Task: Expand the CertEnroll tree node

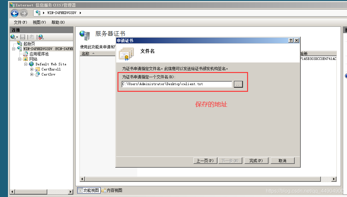Action: click(x=32, y=69)
